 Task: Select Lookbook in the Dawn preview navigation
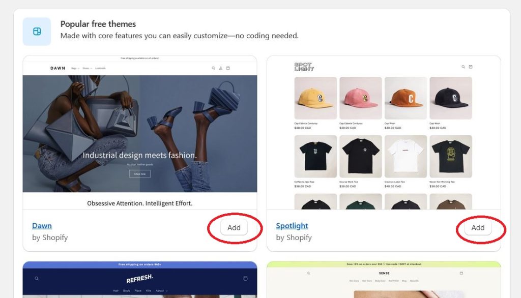pyautogui.click(x=100, y=68)
